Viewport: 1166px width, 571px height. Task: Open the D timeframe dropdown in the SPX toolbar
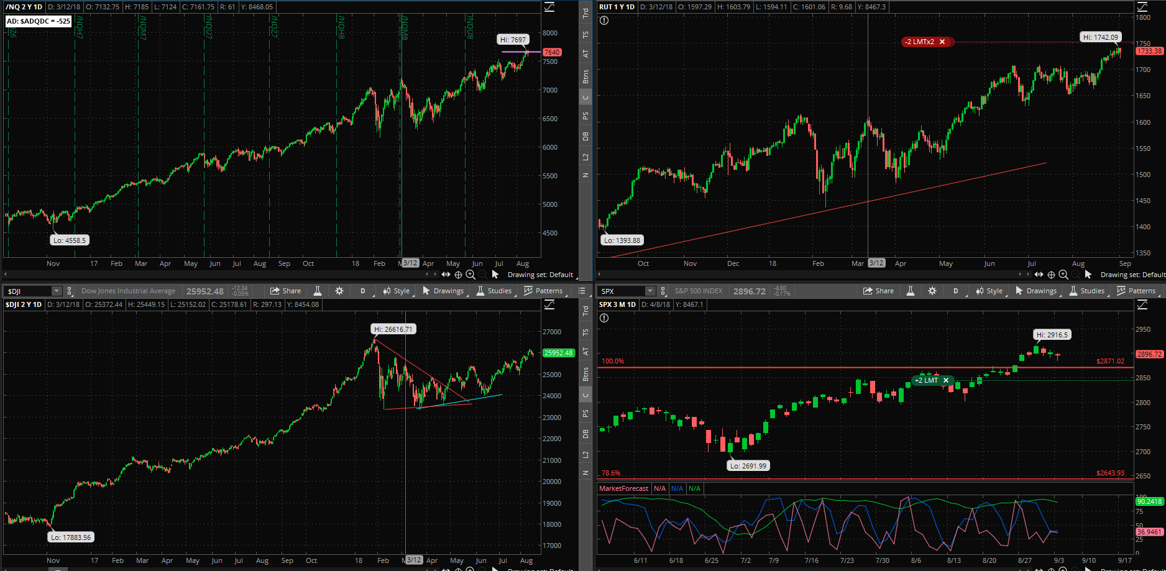coord(956,291)
